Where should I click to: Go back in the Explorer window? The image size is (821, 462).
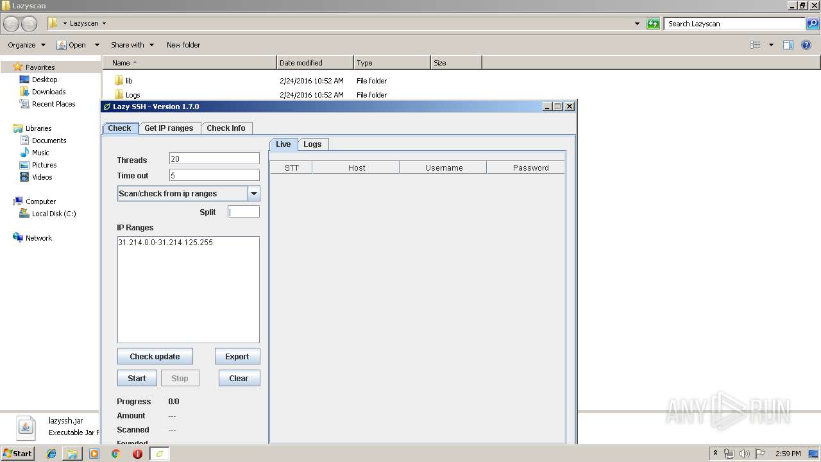coord(12,24)
